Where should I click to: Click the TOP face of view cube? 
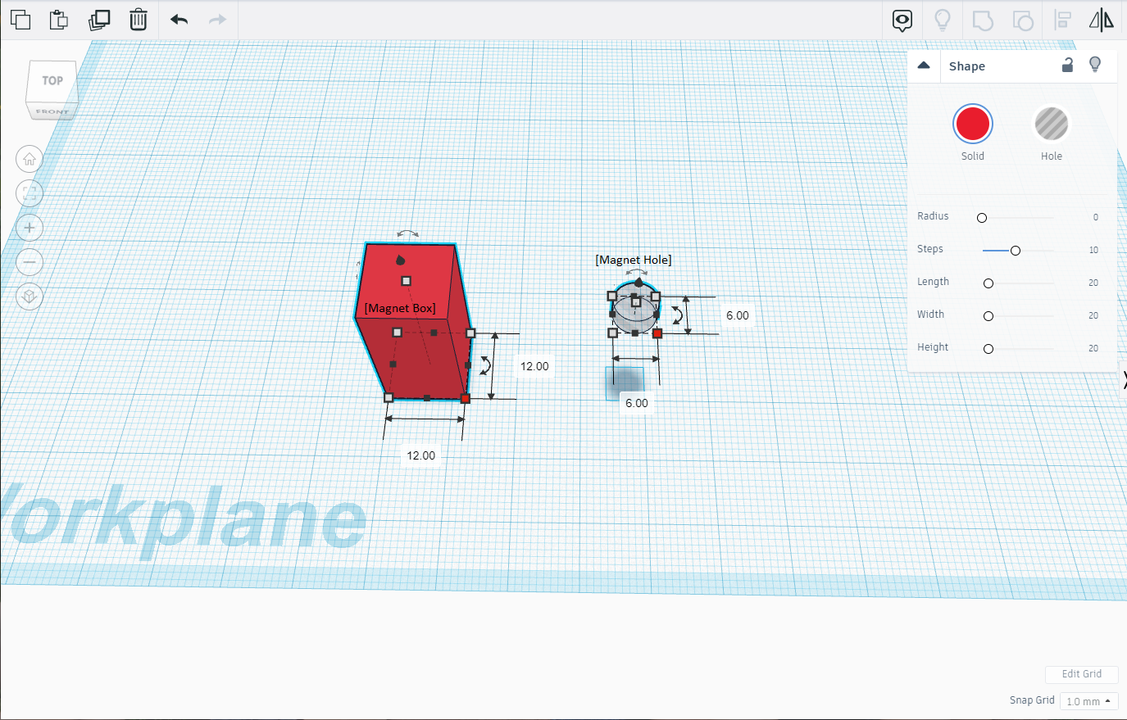tap(52, 80)
